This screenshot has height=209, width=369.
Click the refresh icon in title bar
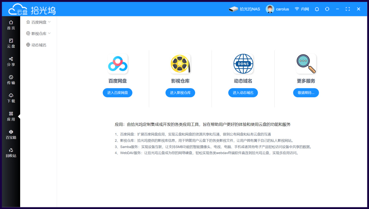pyautogui.click(x=327, y=9)
